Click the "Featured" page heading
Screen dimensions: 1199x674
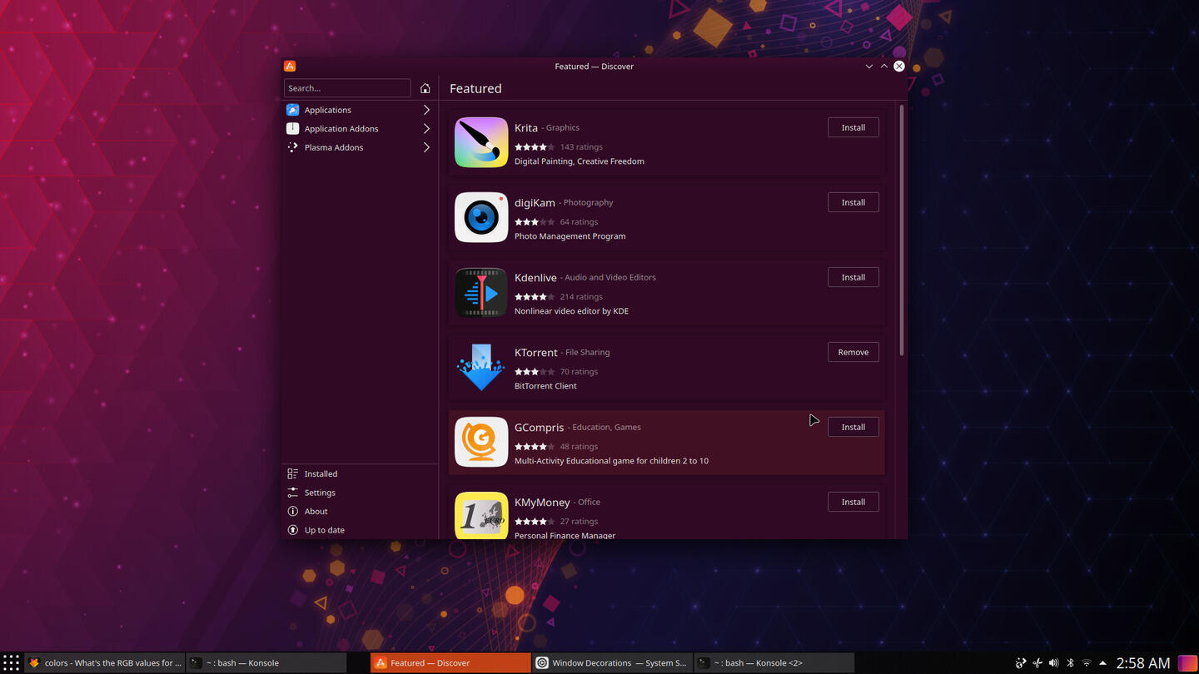coord(475,88)
